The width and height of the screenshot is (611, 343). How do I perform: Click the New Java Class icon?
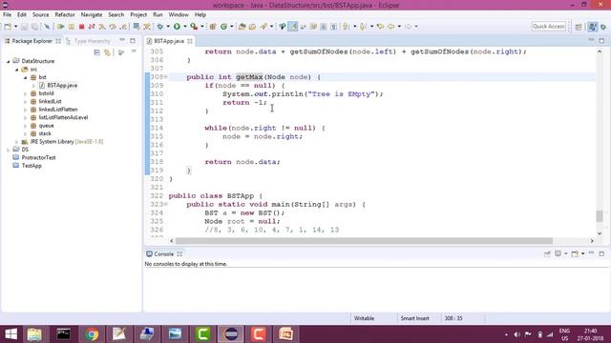click(x=223, y=27)
